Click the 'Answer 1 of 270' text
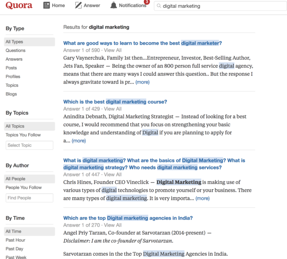The image size is (287, 259). click(x=82, y=225)
